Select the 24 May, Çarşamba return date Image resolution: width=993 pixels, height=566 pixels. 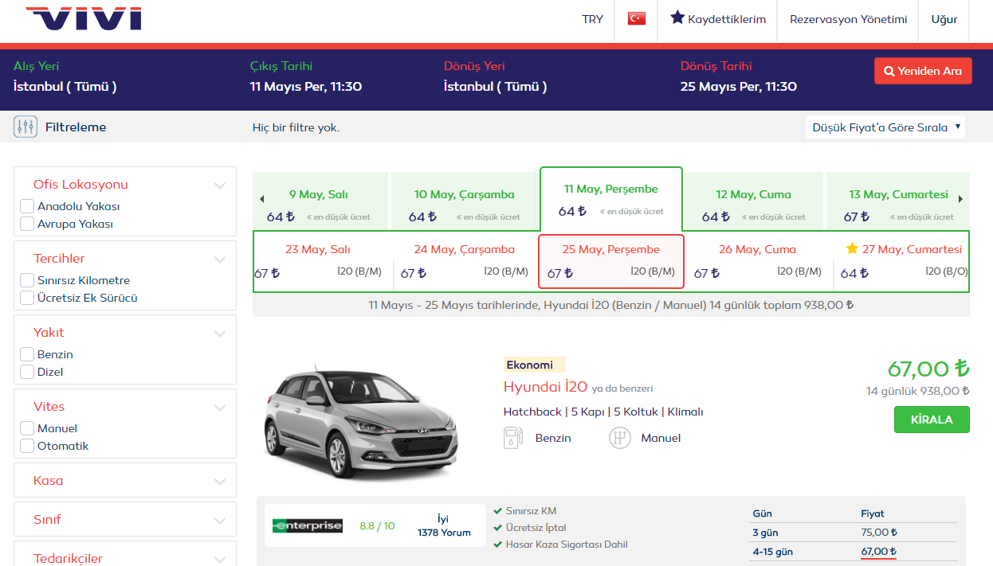[465, 261]
